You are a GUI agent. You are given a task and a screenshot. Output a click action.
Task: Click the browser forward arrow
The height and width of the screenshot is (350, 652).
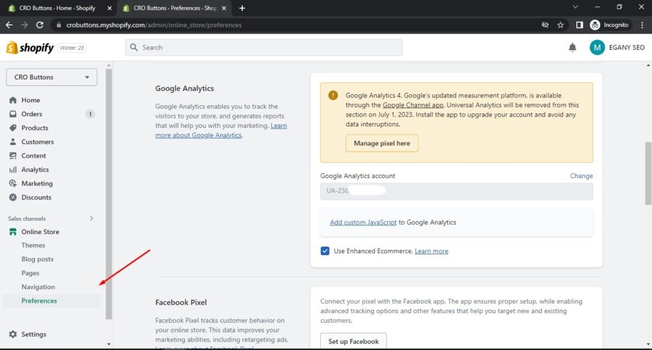pyautogui.click(x=24, y=25)
